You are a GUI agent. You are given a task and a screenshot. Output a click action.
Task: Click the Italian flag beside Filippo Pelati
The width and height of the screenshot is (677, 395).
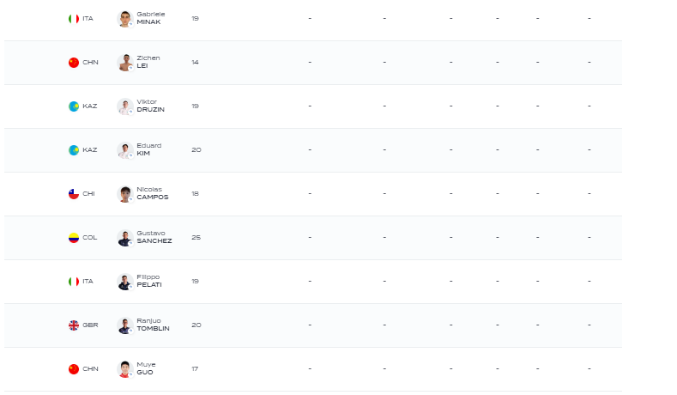[x=74, y=282]
